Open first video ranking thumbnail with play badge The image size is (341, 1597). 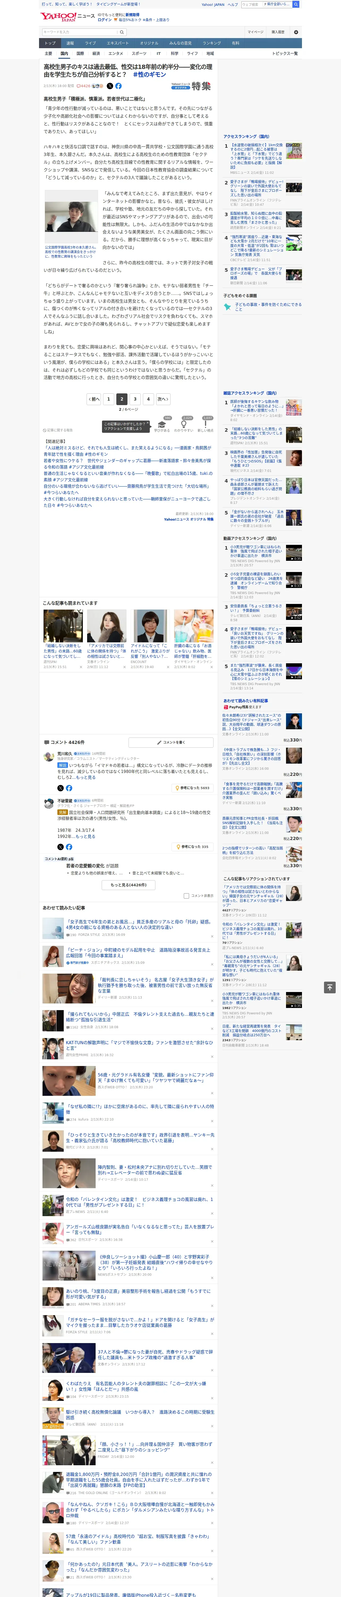click(x=294, y=553)
